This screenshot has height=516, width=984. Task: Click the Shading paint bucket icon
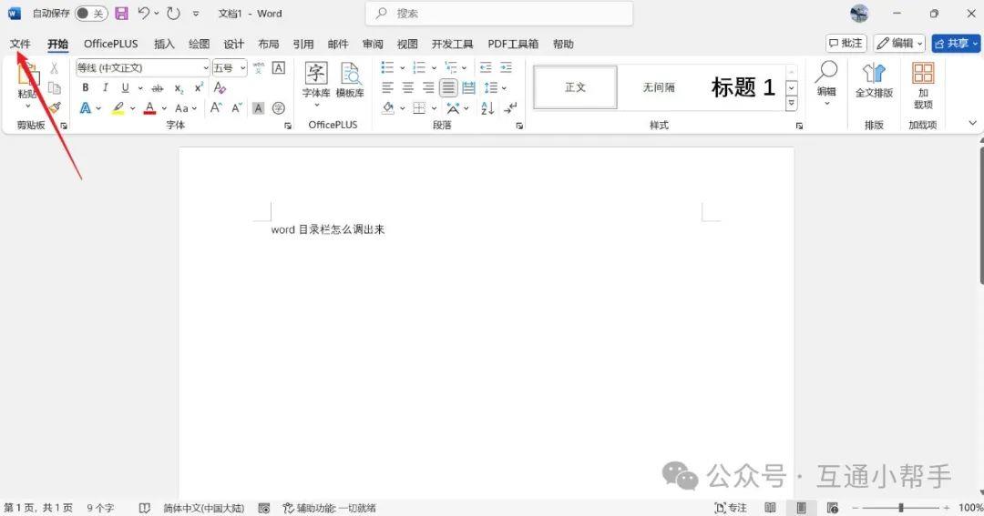(388, 107)
